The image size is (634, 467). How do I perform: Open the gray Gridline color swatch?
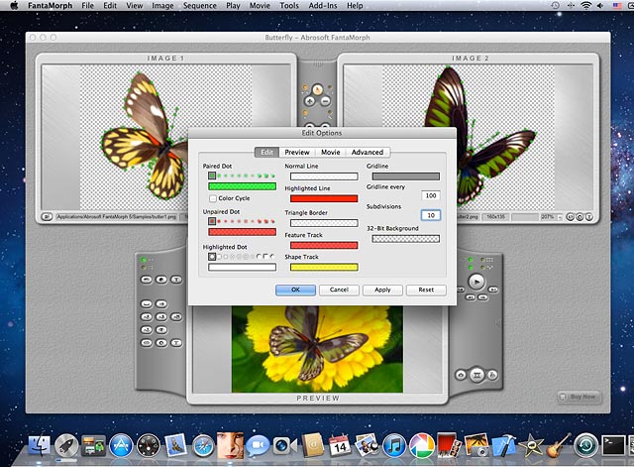405,176
